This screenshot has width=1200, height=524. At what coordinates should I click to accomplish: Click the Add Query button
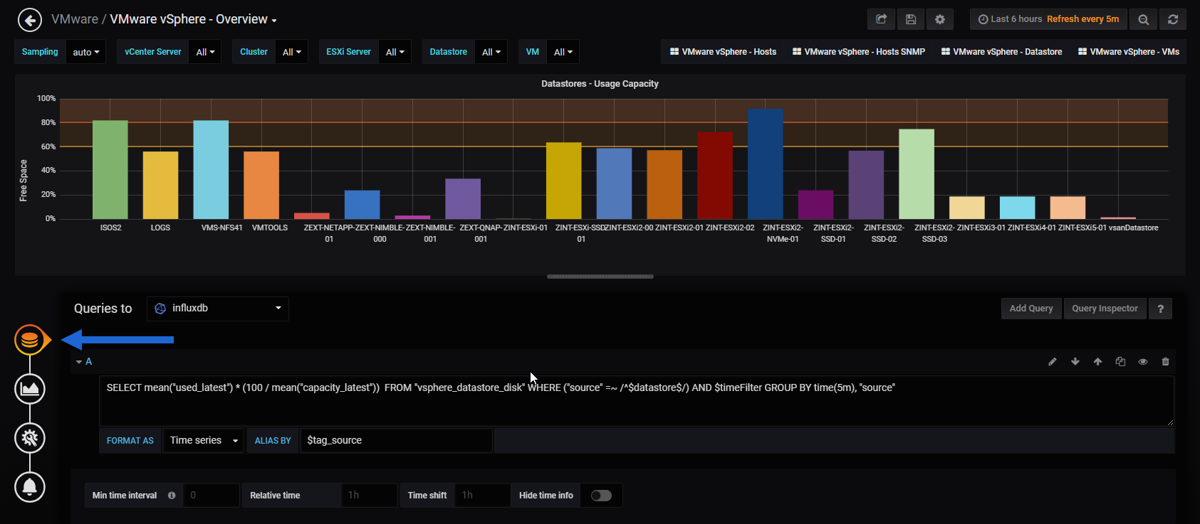[1031, 309]
